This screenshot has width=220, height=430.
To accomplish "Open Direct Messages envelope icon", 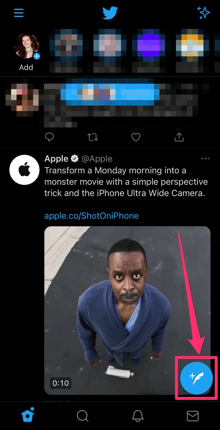I will pyautogui.click(x=192, y=415).
